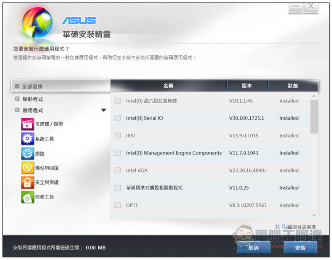This screenshot has width=332, height=260.
Task: Check the 應用程式 checkbox
Action: 17,110
